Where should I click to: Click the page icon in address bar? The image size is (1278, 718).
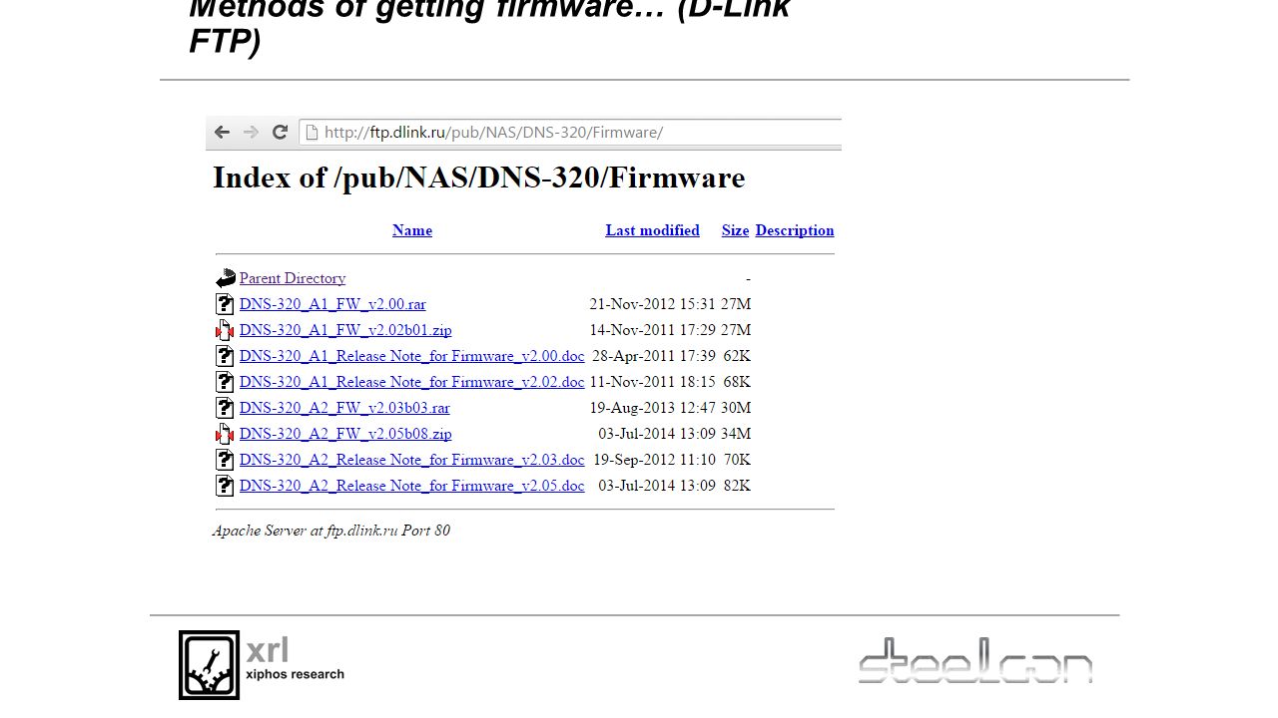[x=312, y=132]
